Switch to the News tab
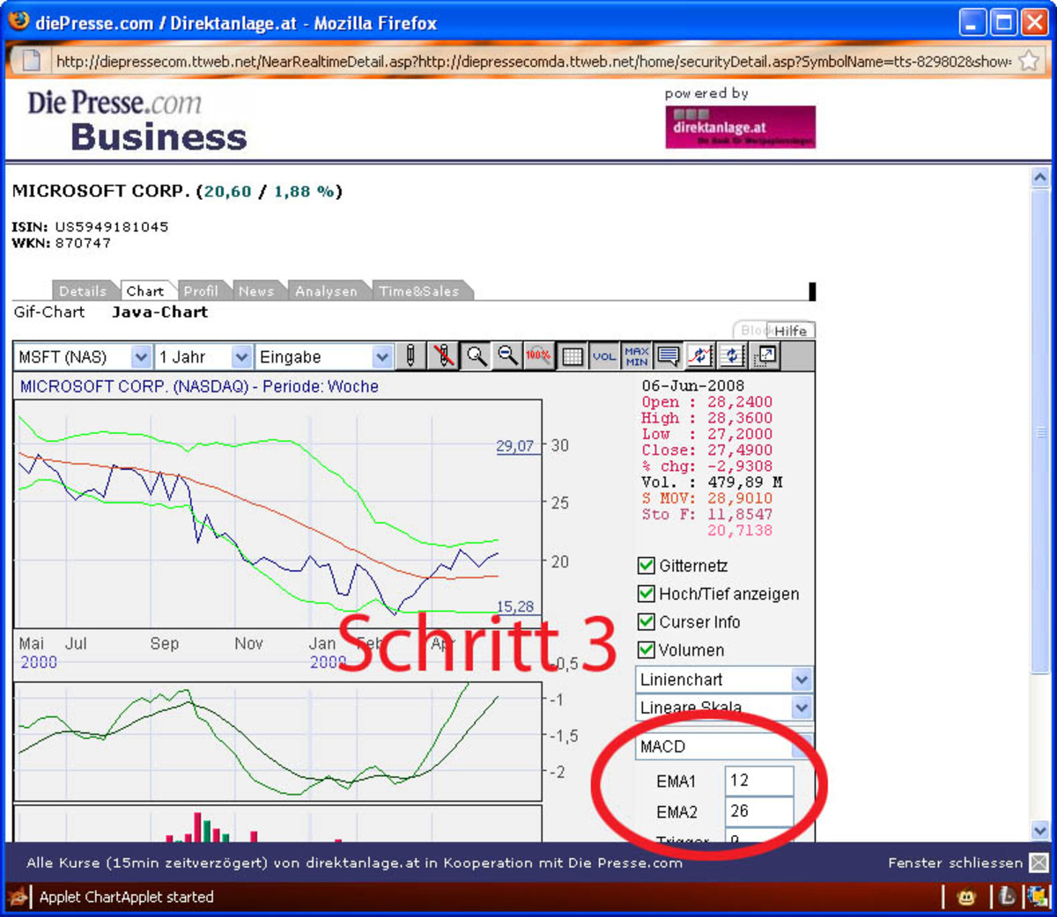This screenshot has width=1057, height=917. point(255,291)
